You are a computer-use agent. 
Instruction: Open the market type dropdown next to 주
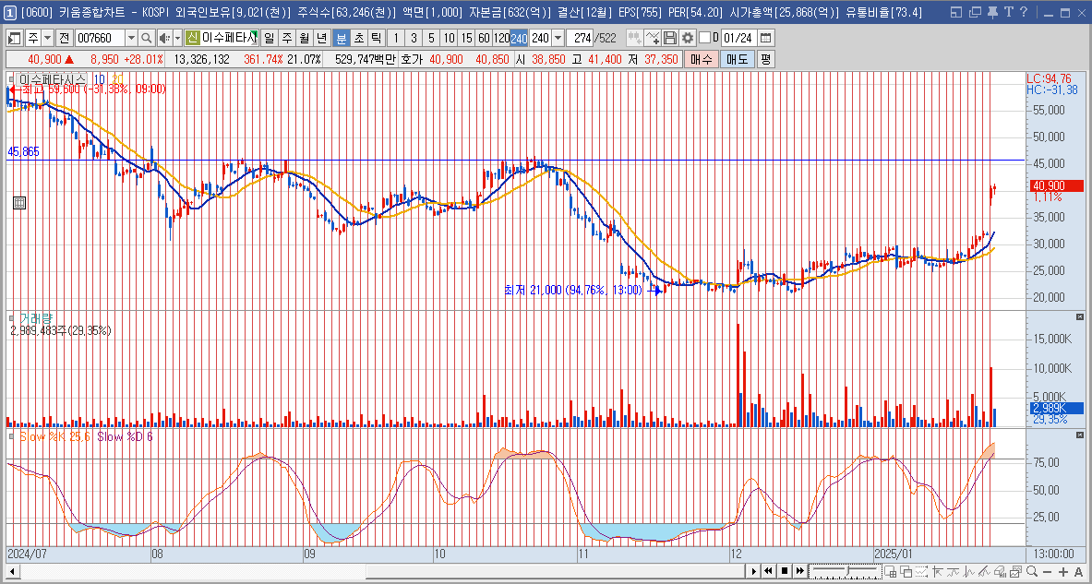[47, 38]
